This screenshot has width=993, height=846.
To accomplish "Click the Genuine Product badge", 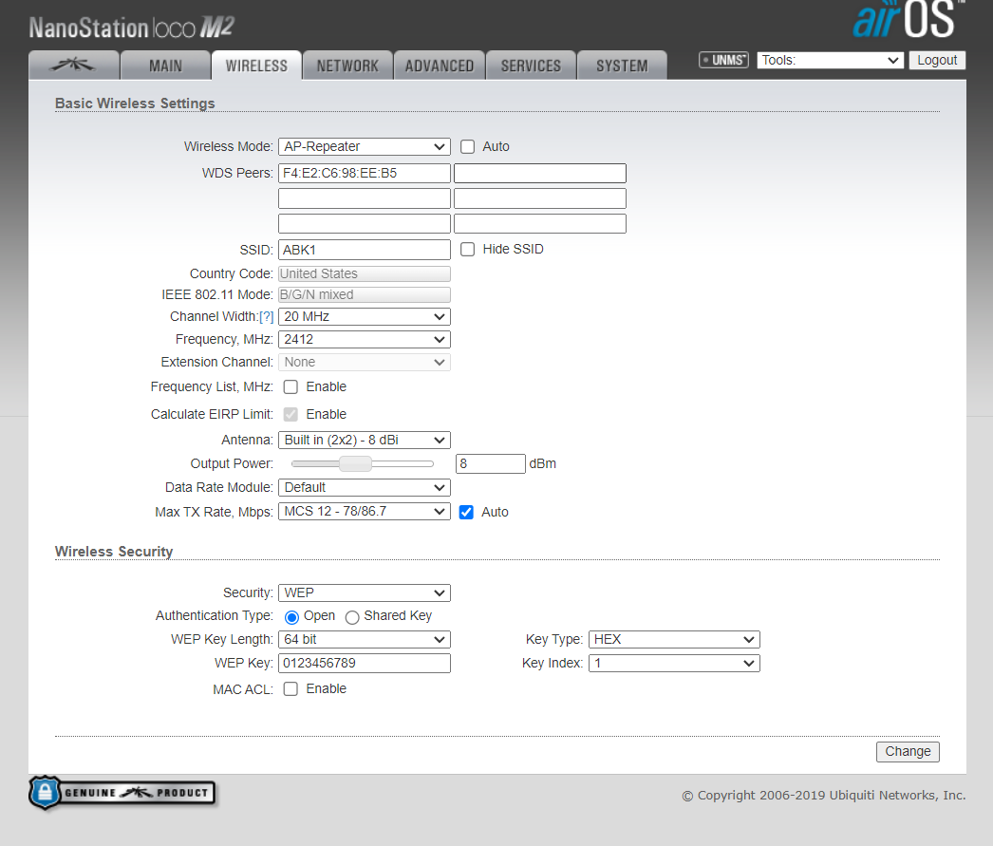I will [x=122, y=793].
